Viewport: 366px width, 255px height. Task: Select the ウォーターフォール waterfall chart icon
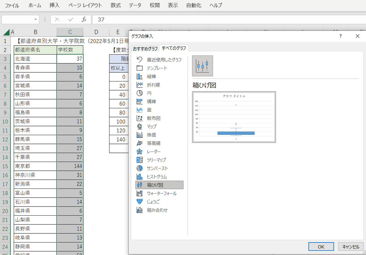(x=139, y=193)
